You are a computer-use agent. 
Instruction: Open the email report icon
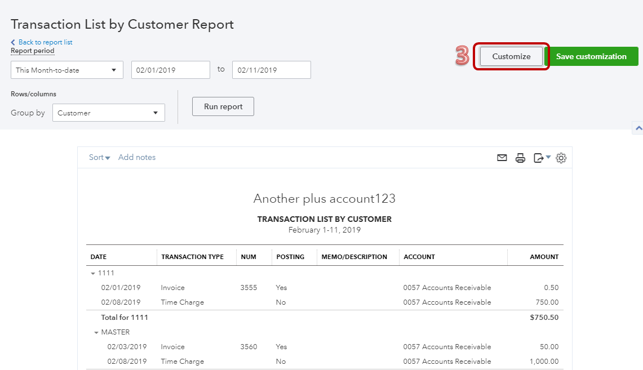[x=502, y=158]
